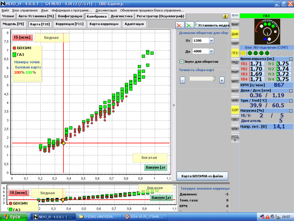294x221 pixels.
Task: Click the antivirus tray icon in taskbar
Action: pyautogui.click(x=268, y=217)
